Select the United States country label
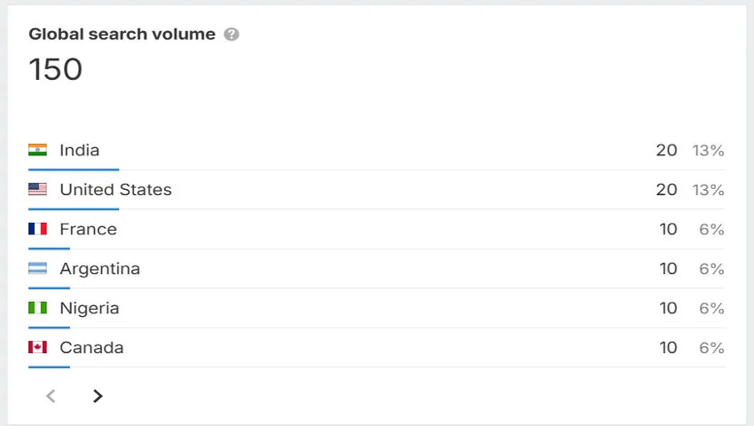This screenshot has width=754, height=426. (115, 189)
